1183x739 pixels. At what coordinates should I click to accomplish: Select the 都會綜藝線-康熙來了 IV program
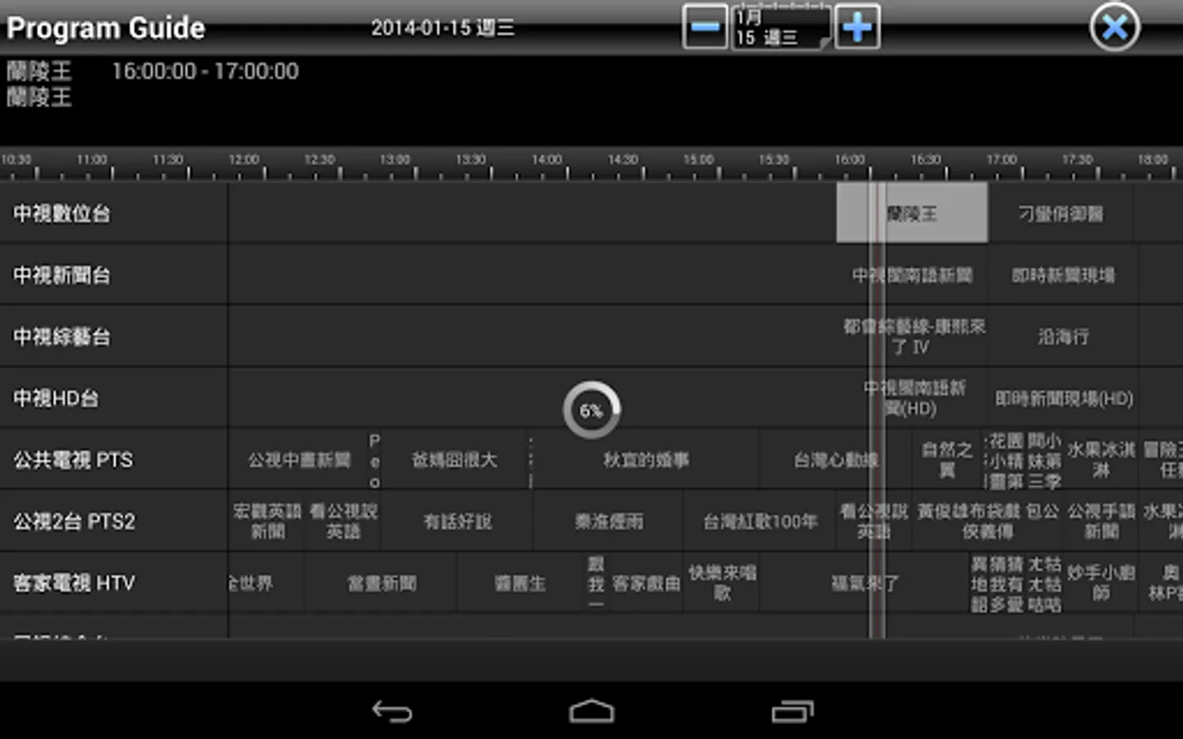pyautogui.click(x=912, y=337)
